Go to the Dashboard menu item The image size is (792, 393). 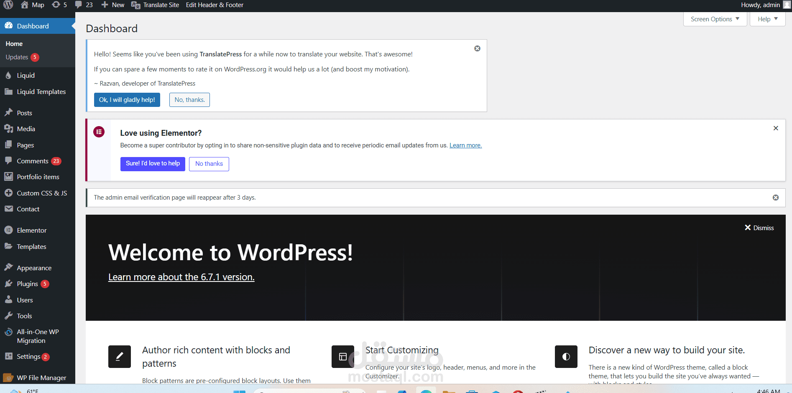coord(38,26)
